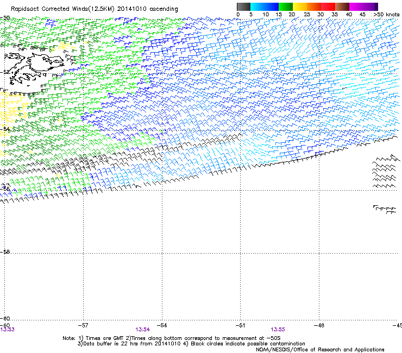This screenshot has width=402, height=353.
Task: Click the purple '13:54' time label
Action: (142, 330)
